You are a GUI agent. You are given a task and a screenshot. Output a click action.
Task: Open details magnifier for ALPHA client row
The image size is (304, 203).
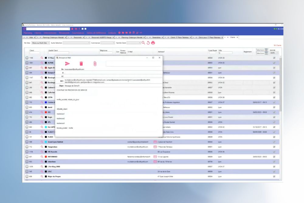pos(42,63)
